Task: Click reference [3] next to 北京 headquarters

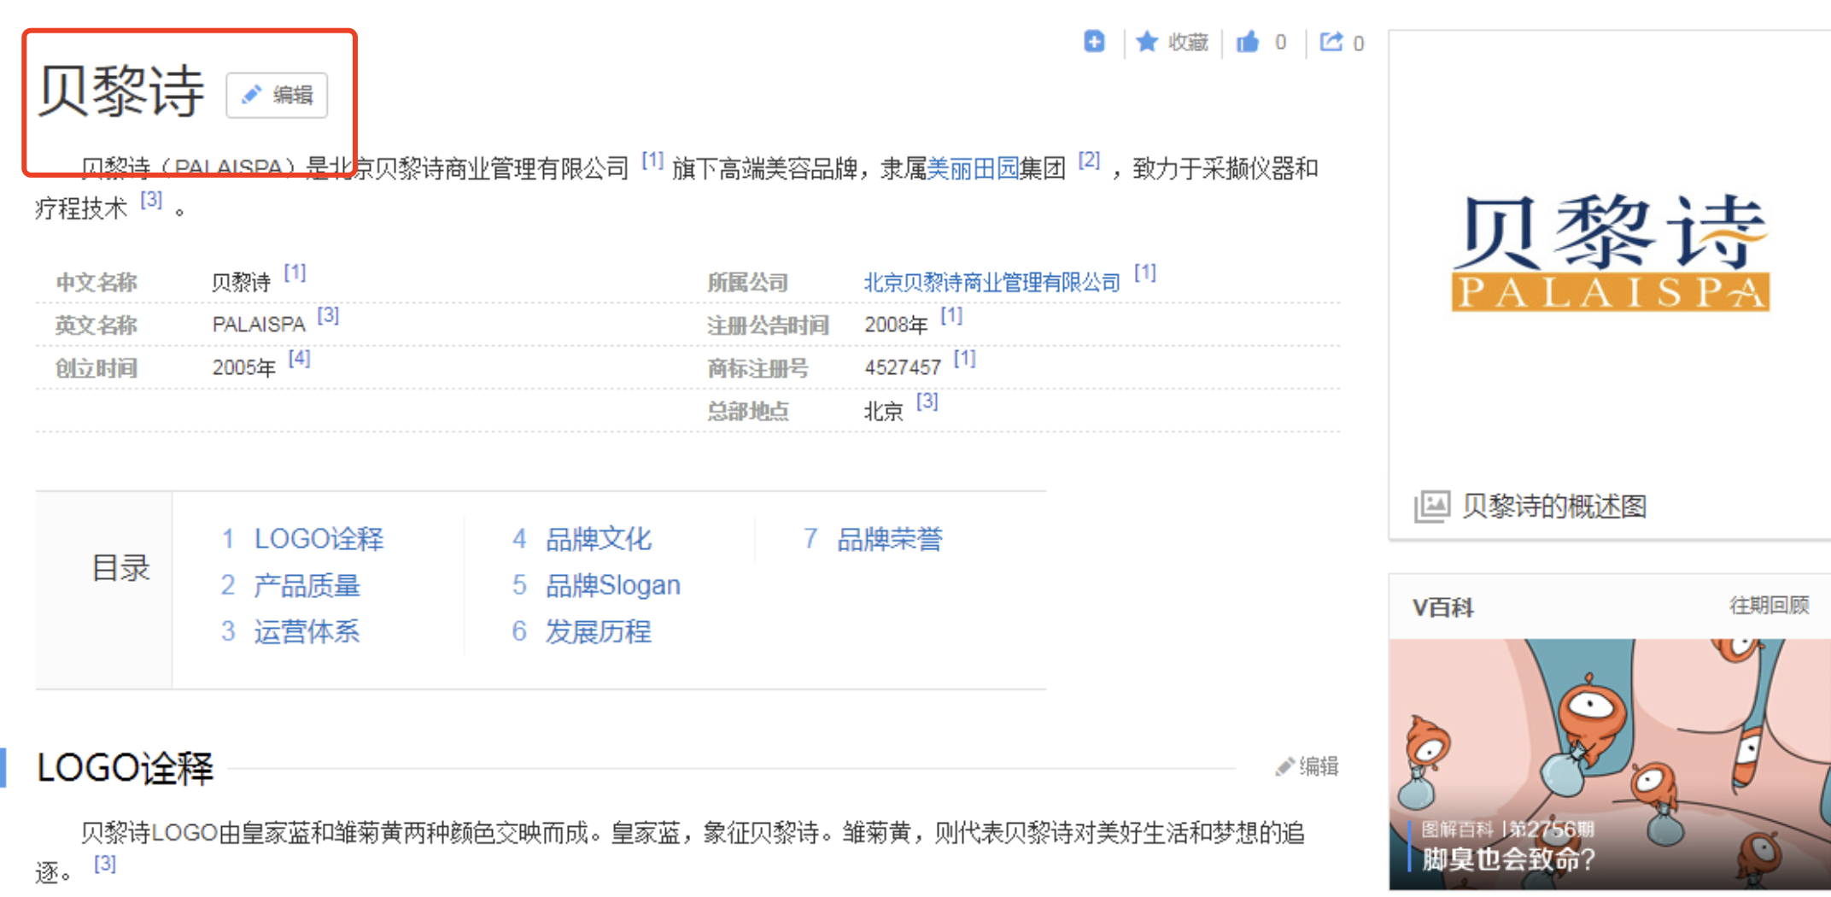Action: 927,401
